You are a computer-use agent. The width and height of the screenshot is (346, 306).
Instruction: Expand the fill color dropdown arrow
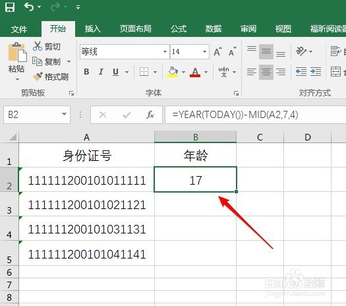[183, 72]
